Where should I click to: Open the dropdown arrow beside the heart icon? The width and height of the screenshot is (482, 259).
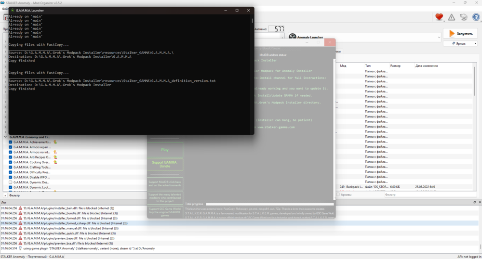pyautogui.click(x=444, y=21)
